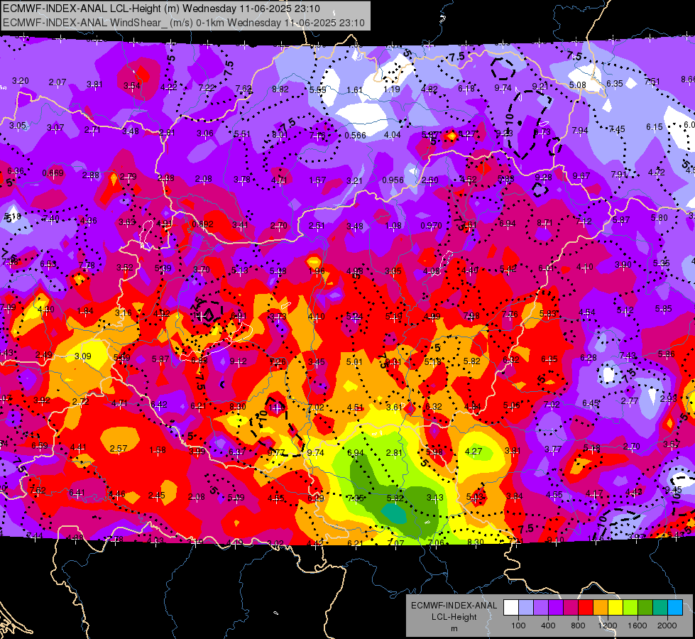Click the legend value 100
The width and height of the screenshot is (695, 639).
pyautogui.click(x=518, y=626)
